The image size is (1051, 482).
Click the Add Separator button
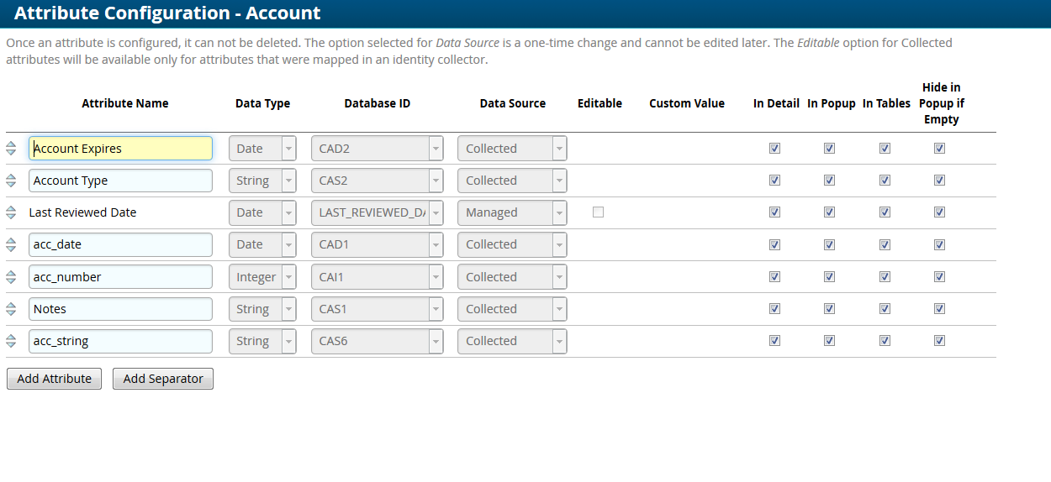pos(163,379)
